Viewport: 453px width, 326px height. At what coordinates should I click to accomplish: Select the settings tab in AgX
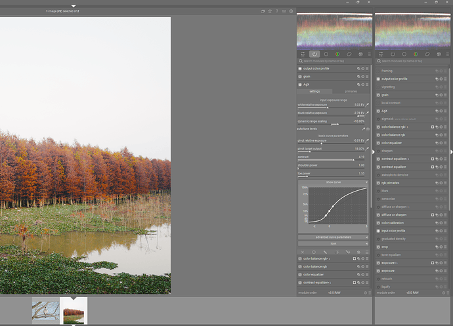tap(314, 92)
